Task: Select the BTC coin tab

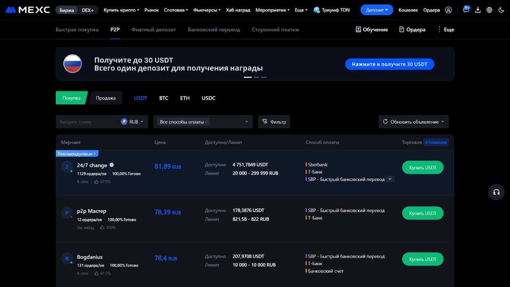Action: (164, 98)
